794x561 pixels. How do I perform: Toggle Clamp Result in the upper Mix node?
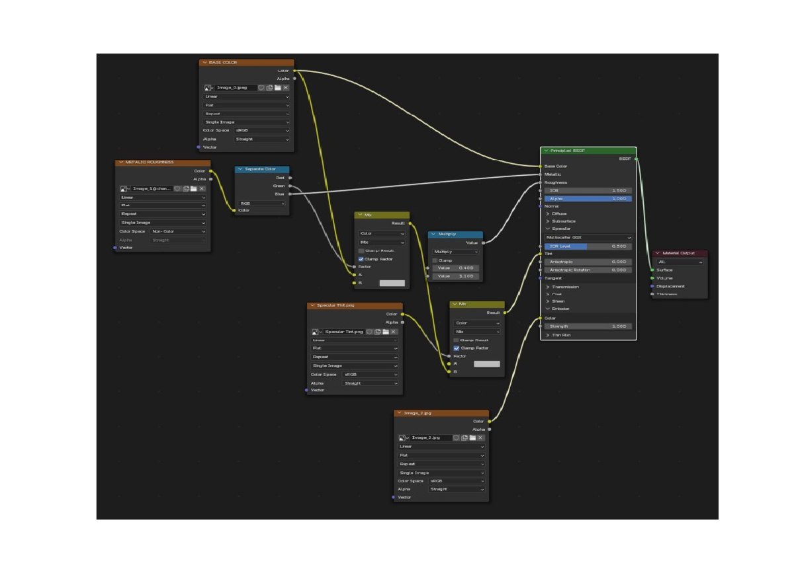pyautogui.click(x=361, y=251)
